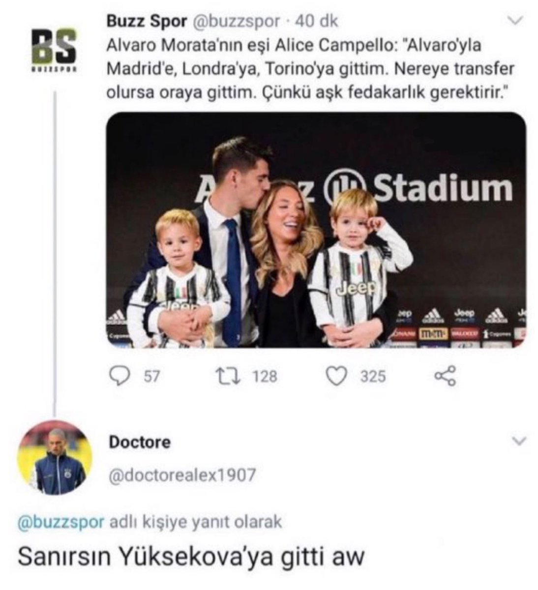The image size is (538, 590).
Task: Click the 325 likes count
Action: 373,377
